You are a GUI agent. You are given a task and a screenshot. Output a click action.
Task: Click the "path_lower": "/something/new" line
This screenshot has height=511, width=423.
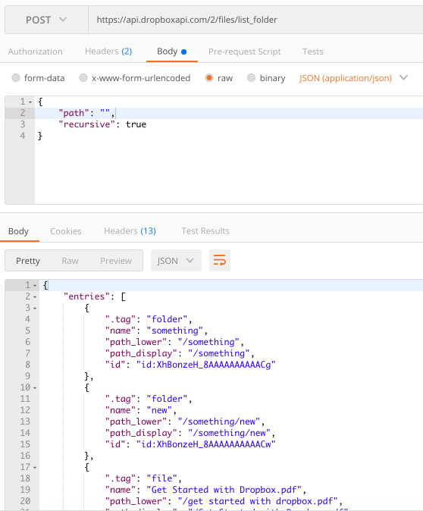[x=185, y=422]
